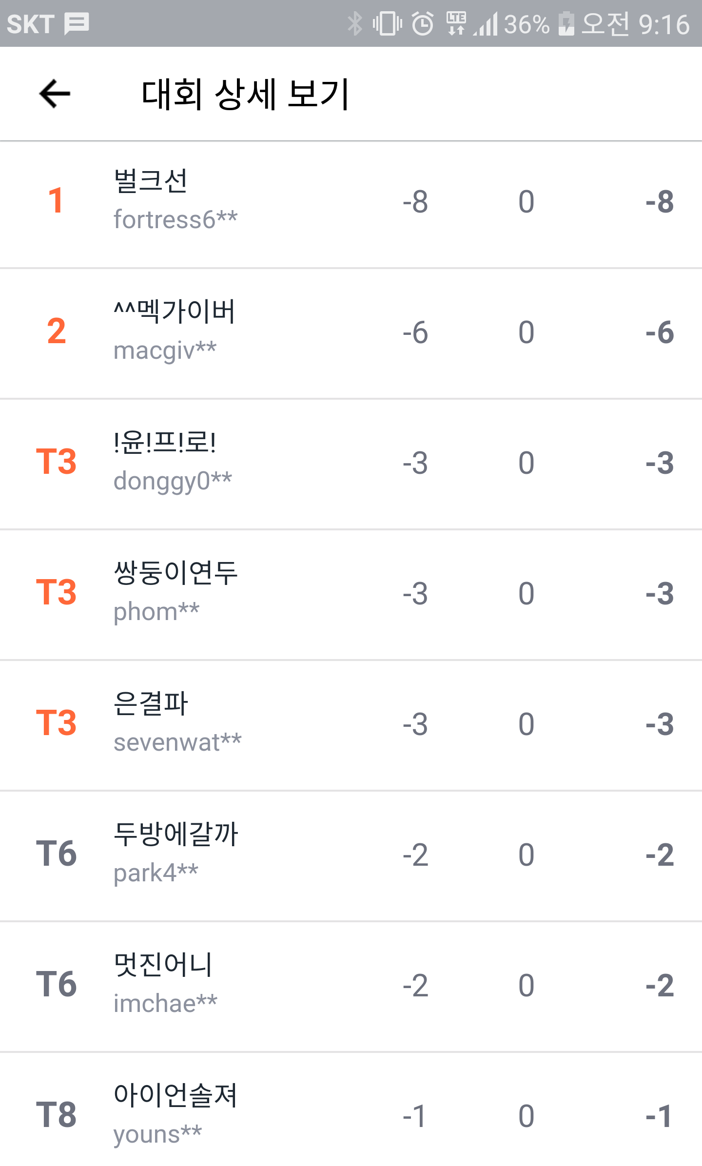The image size is (702, 1166).
Task: Tap 쌍둥이연두 player name
Action: click(175, 573)
